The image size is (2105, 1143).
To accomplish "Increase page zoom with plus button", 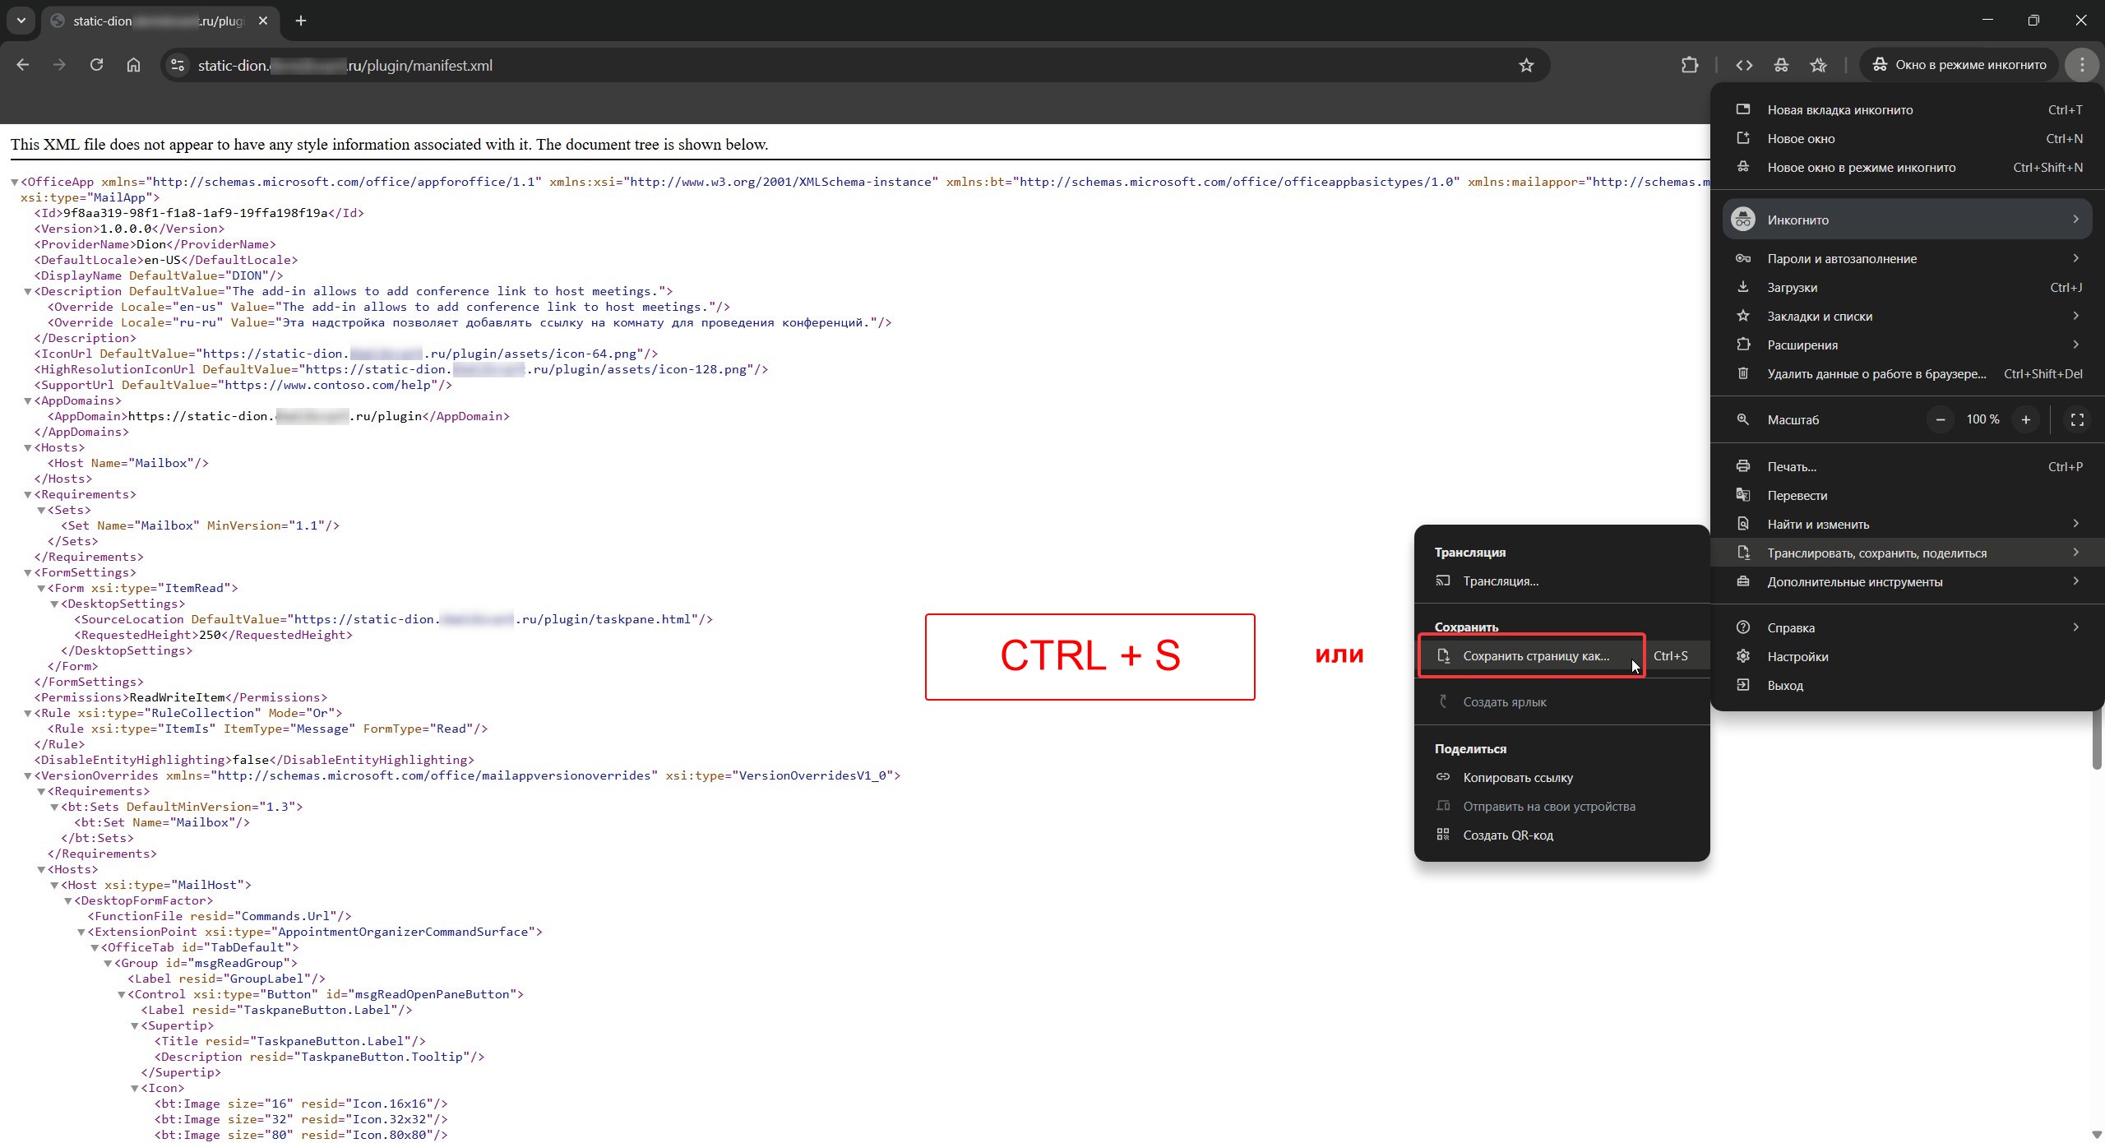I will [2025, 419].
